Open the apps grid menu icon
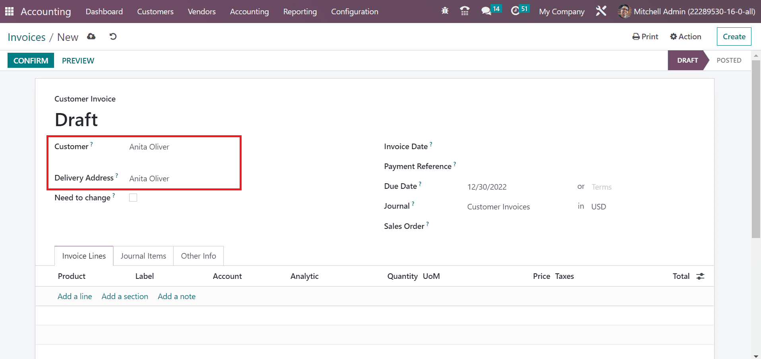The height and width of the screenshot is (359, 761). pos(9,11)
